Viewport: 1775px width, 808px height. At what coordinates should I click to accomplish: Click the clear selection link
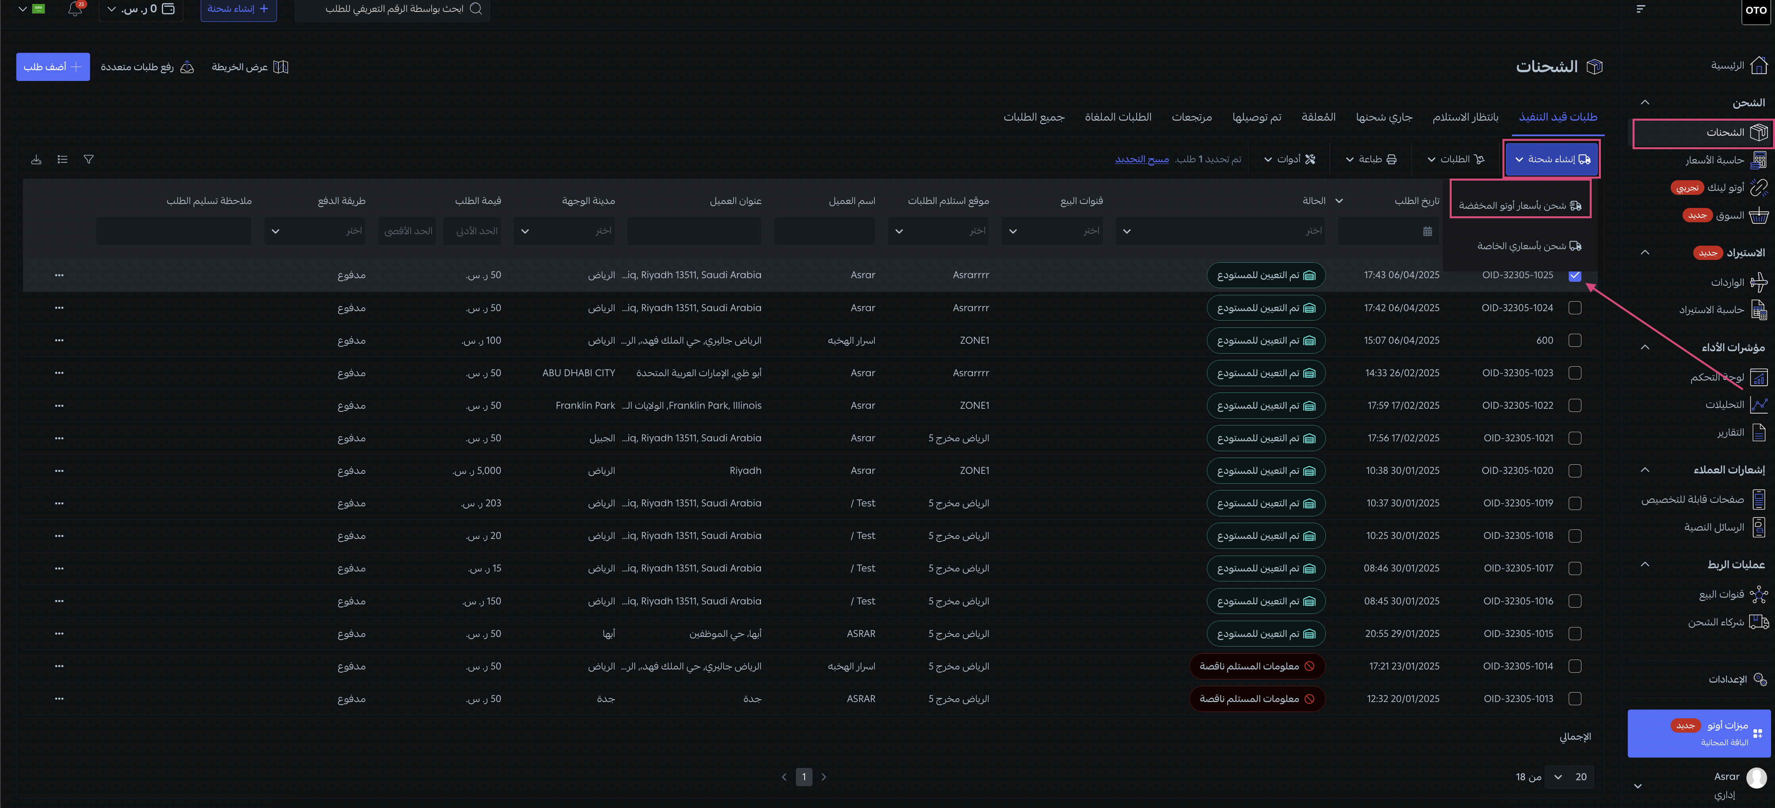(x=1142, y=159)
